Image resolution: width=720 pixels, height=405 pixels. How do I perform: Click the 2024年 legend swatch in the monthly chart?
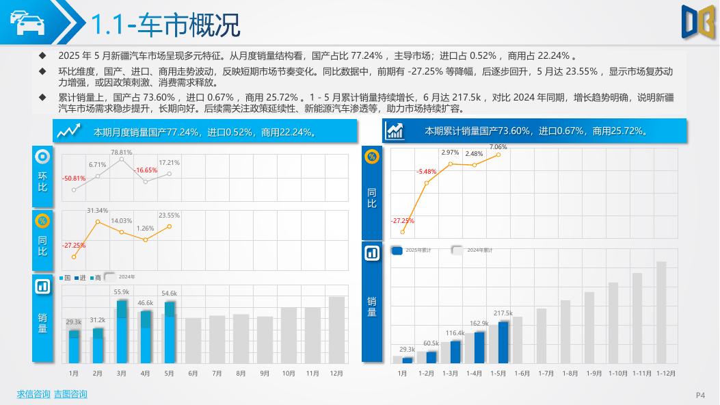click(110, 276)
